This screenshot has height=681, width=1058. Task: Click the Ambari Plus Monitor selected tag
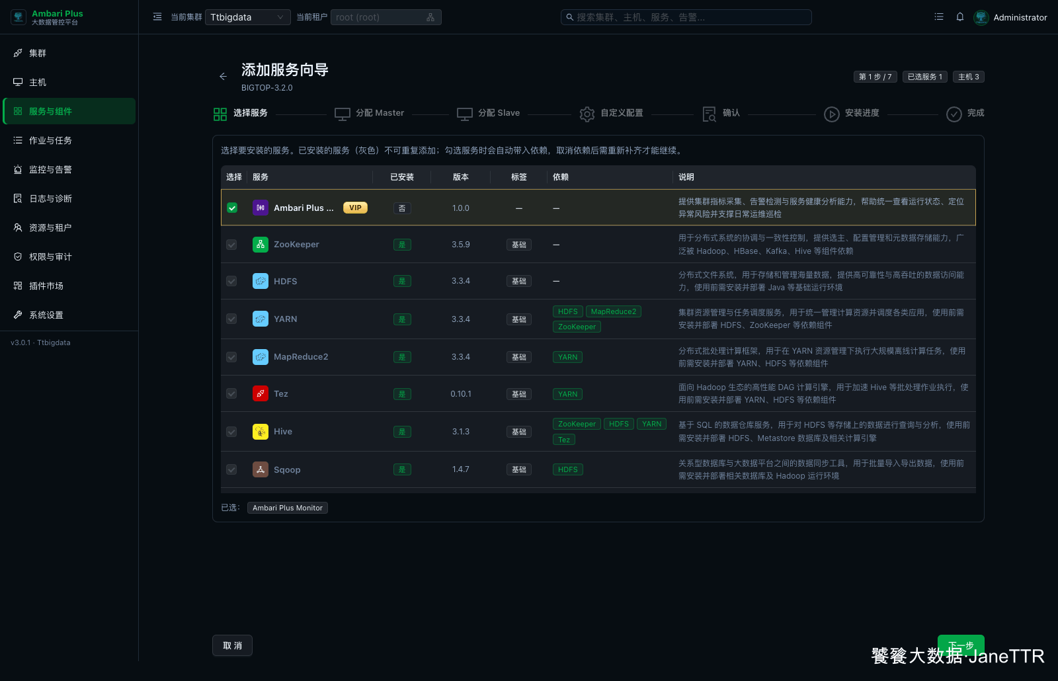288,508
